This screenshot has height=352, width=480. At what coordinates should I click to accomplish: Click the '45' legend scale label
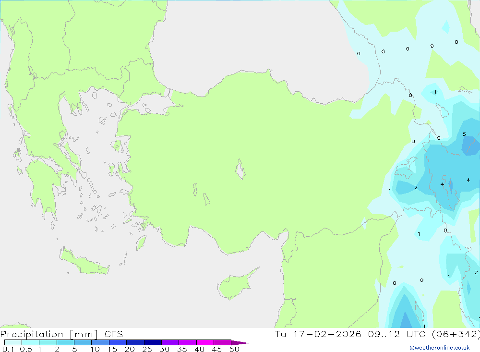[217, 349]
